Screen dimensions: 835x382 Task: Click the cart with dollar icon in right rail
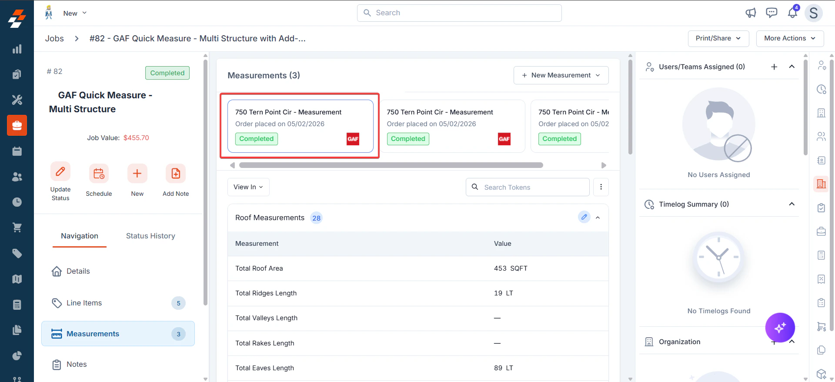coord(821,326)
